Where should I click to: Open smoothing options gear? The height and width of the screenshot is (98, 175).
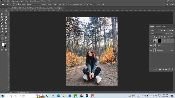(x=87, y=4)
